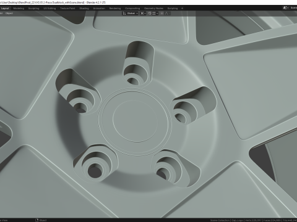Open the scene browse dropdown icon
Screen dimensions: 297x222
pyautogui.click(x=286, y=8)
